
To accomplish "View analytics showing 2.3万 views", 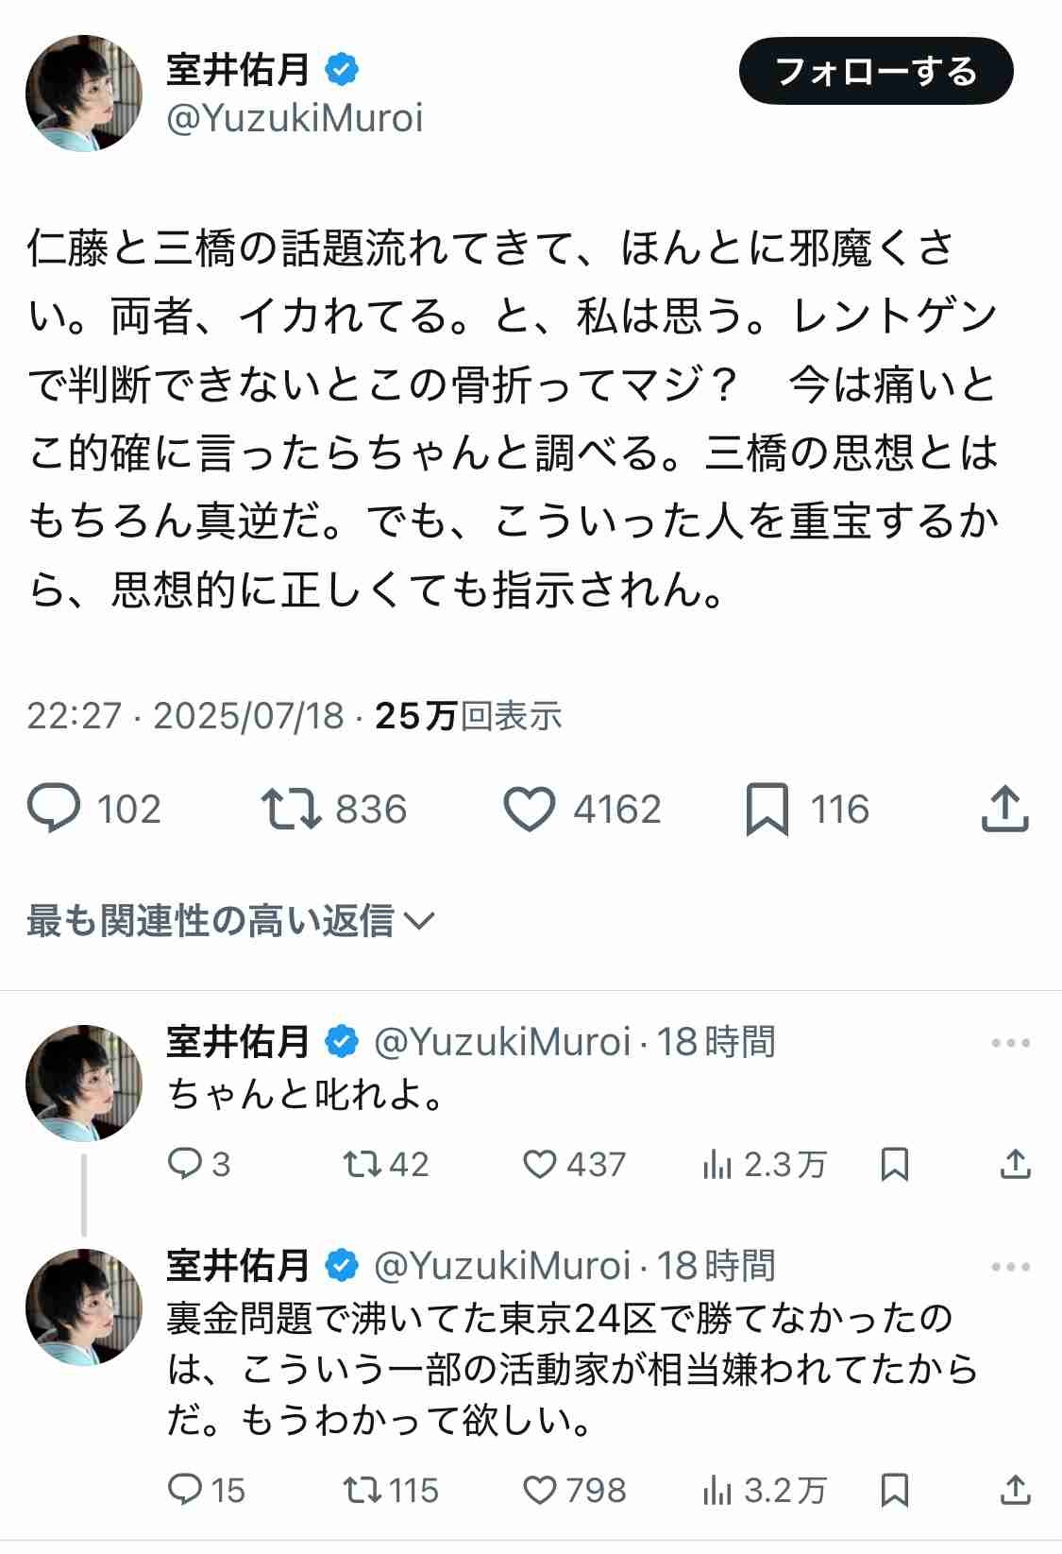I will 717,1166.
